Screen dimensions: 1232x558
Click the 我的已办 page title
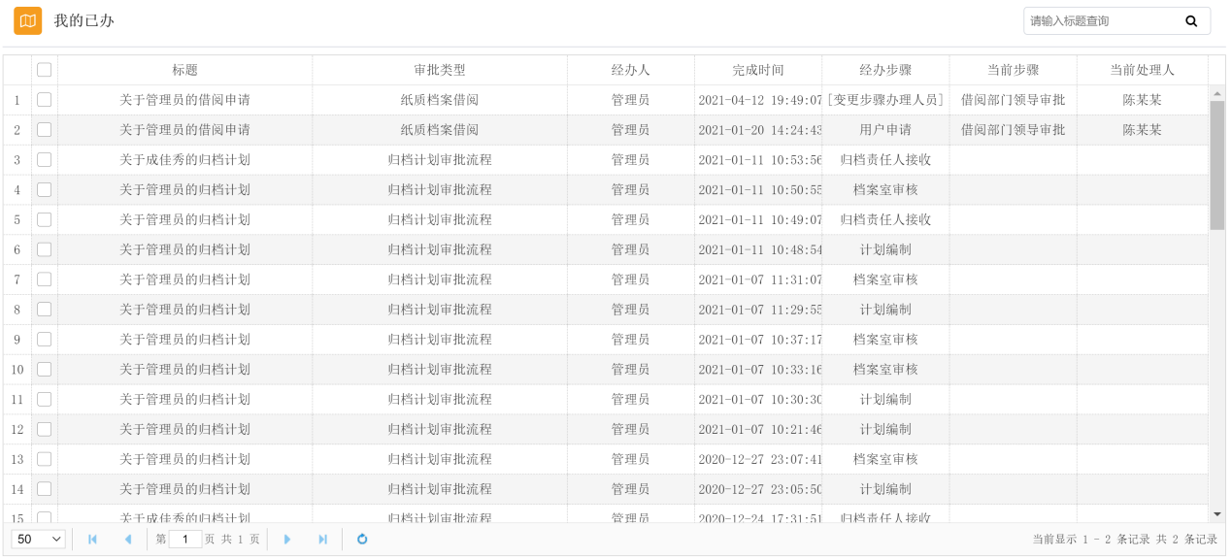pos(83,20)
